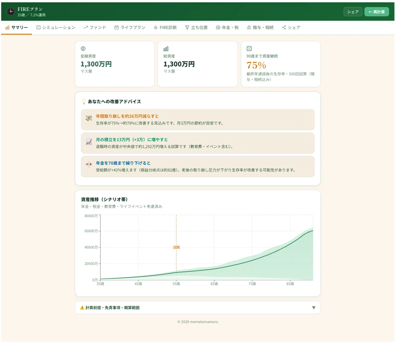
Task: Click the © 2026 memetomamoru footer text
Action: (197, 322)
